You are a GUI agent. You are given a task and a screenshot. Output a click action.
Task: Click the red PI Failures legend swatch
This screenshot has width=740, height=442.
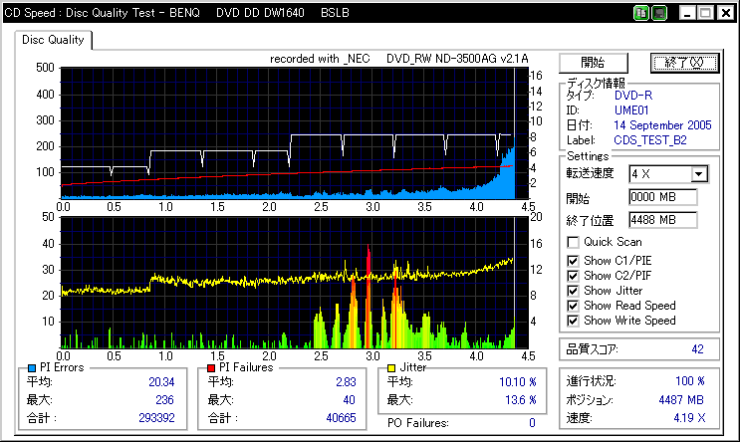point(211,368)
